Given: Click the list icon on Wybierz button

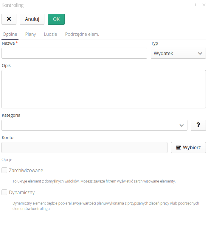Looking at the screenshot, I should (x=178, y=147).
